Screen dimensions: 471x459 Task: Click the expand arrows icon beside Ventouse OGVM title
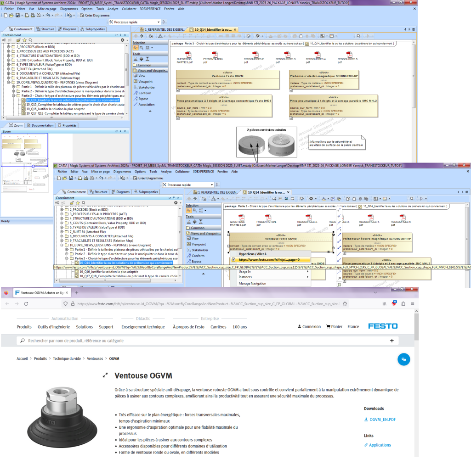pos(105,376)
